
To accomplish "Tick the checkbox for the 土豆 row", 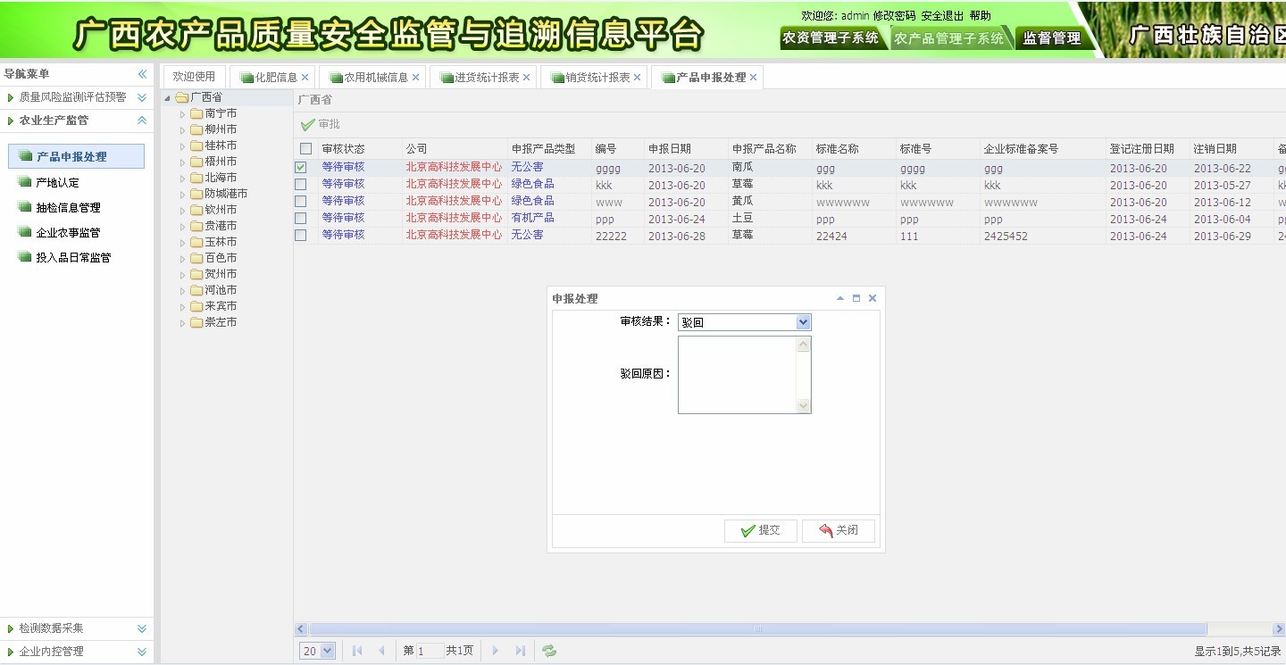I will pos(301,218).
